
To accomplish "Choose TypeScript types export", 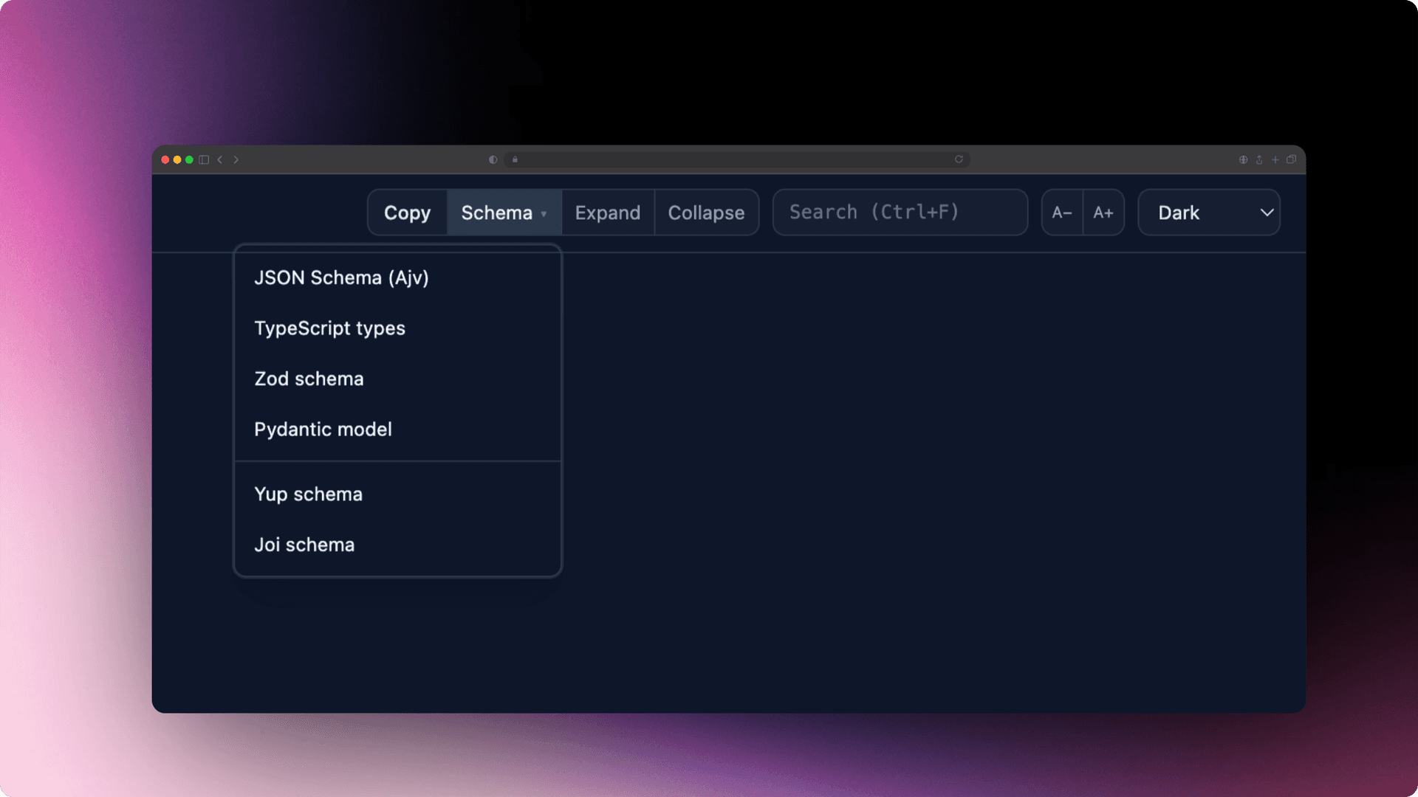I will click(x=329, y=328).
